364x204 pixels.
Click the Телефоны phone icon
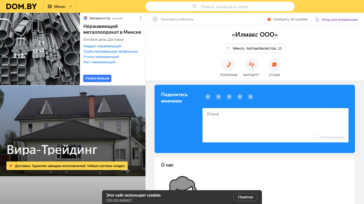229,65
